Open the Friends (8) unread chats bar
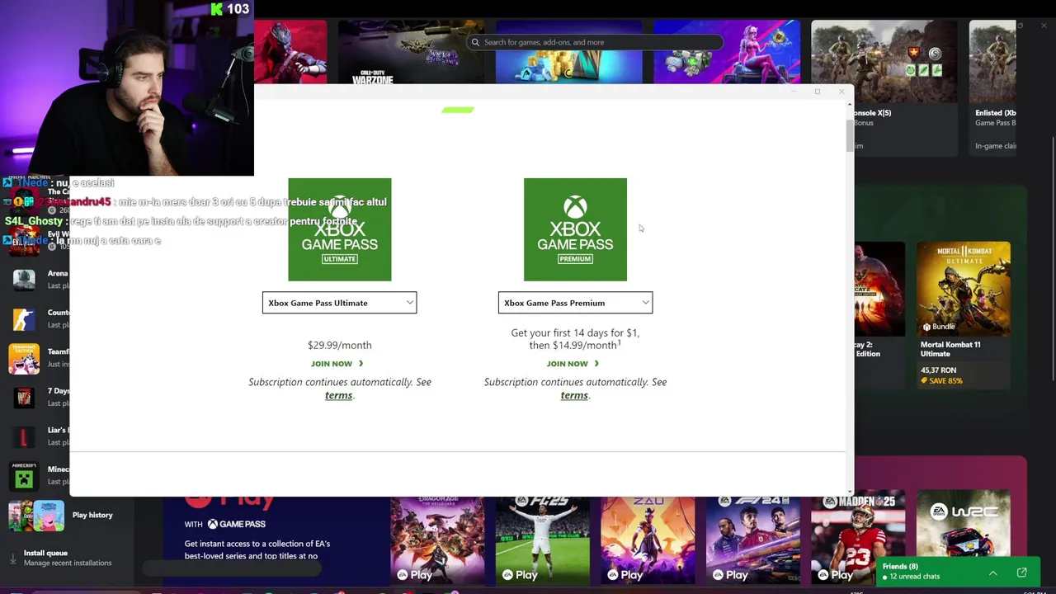The height and width of the screenshot is (594, 1056). click(x=957, y=572)
